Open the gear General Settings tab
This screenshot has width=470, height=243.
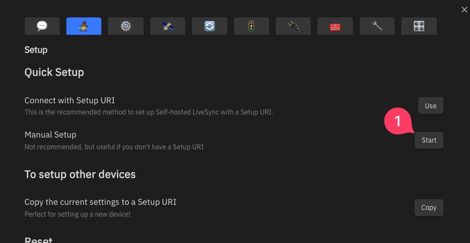click(x=126, y=26)
